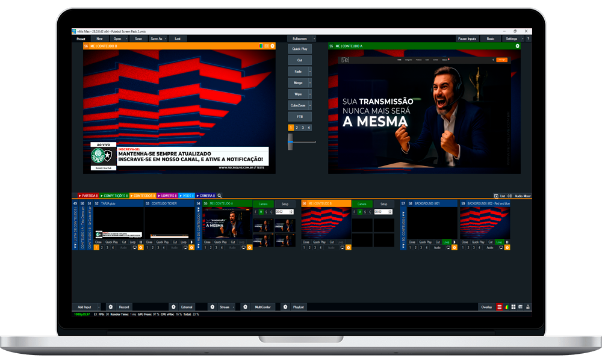The height and width of the screenshot is (361, 602).
Task: Click the transition T-bar slider
Action: [290, 141]
